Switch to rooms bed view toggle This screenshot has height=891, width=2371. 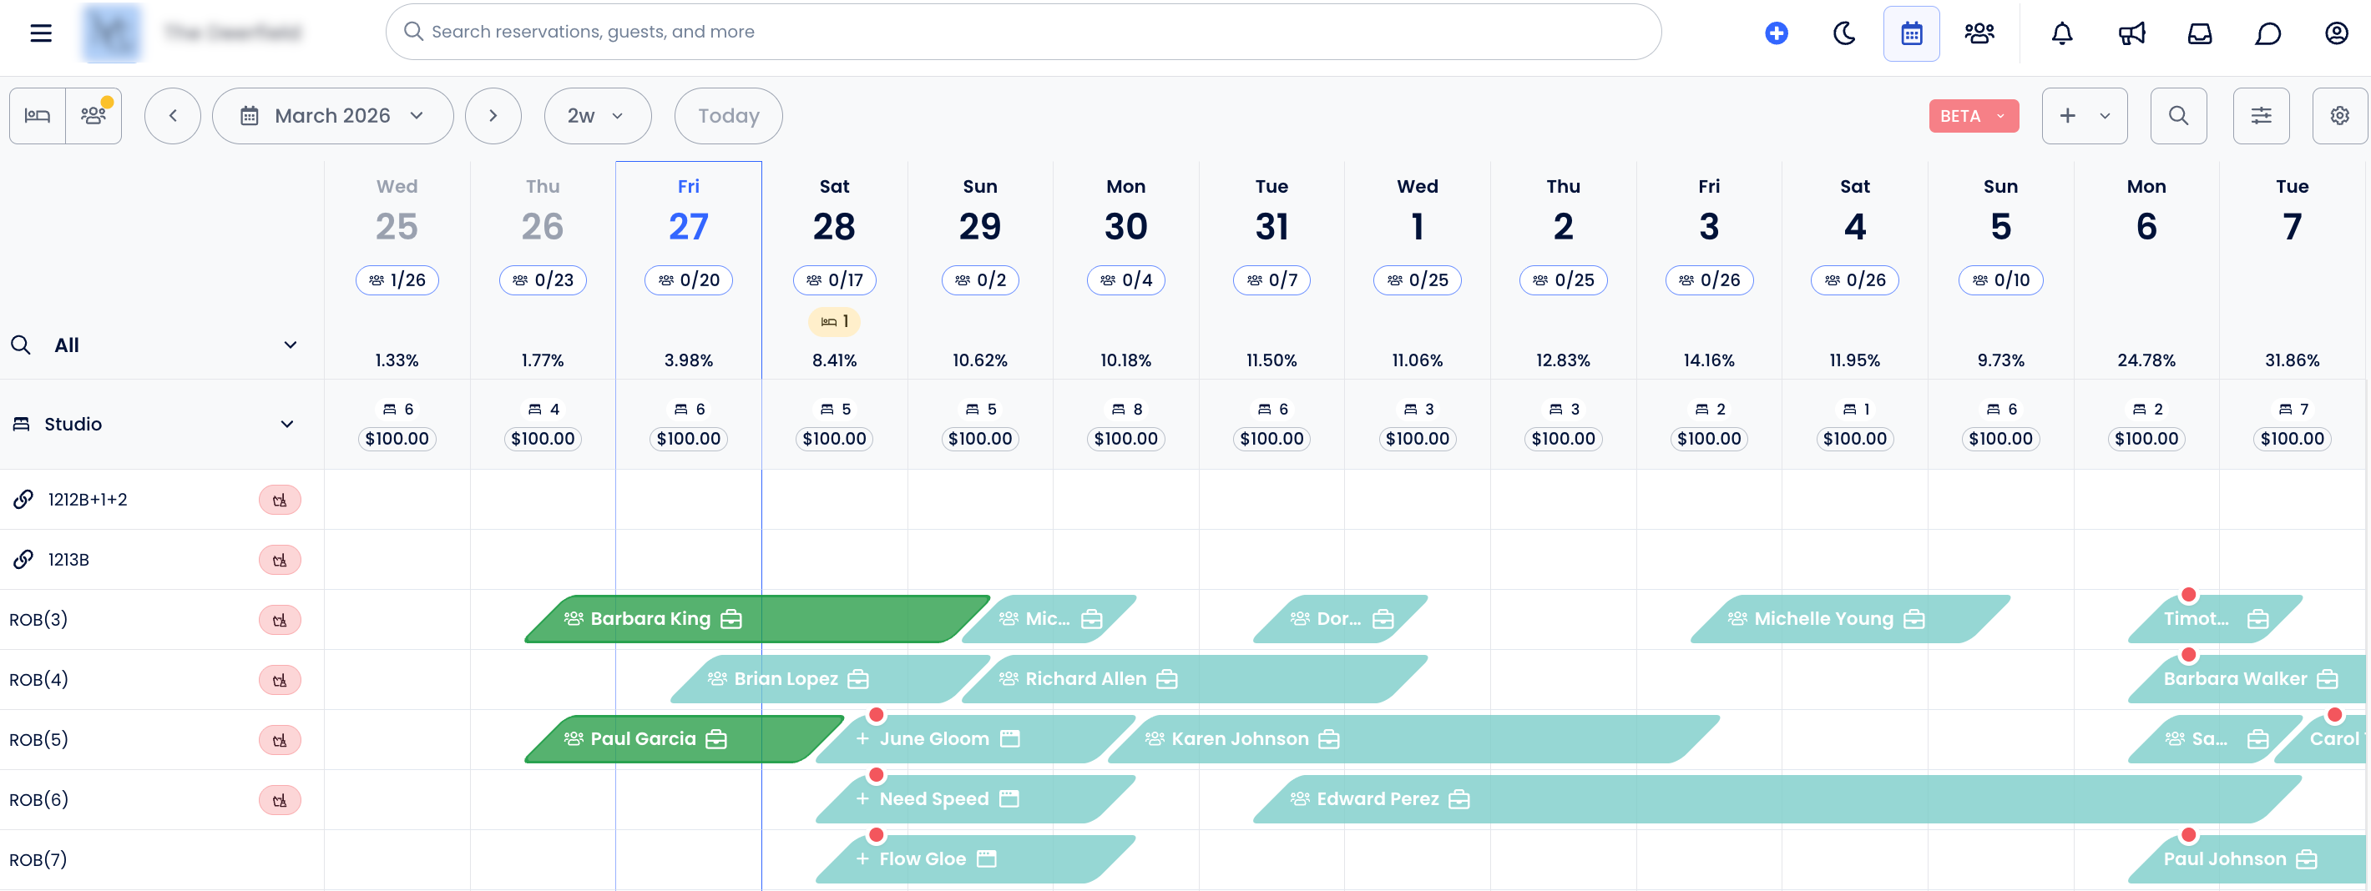coord(38,116)
